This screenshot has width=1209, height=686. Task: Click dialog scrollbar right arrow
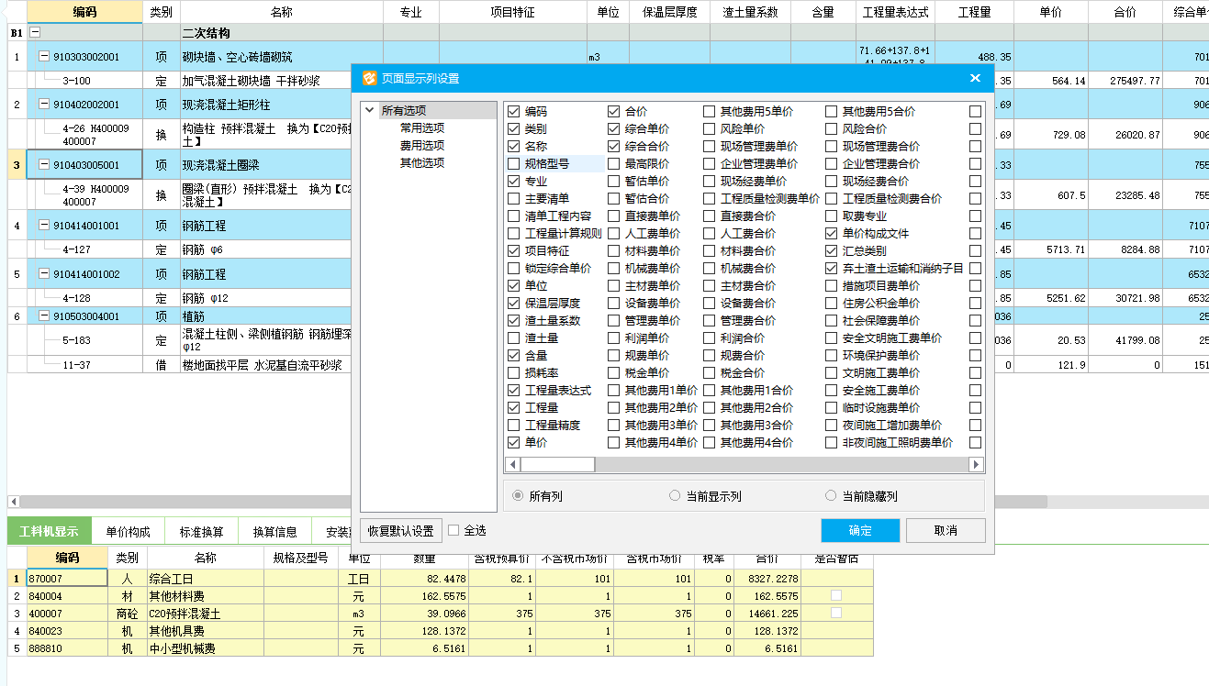(x=977, y=465)
